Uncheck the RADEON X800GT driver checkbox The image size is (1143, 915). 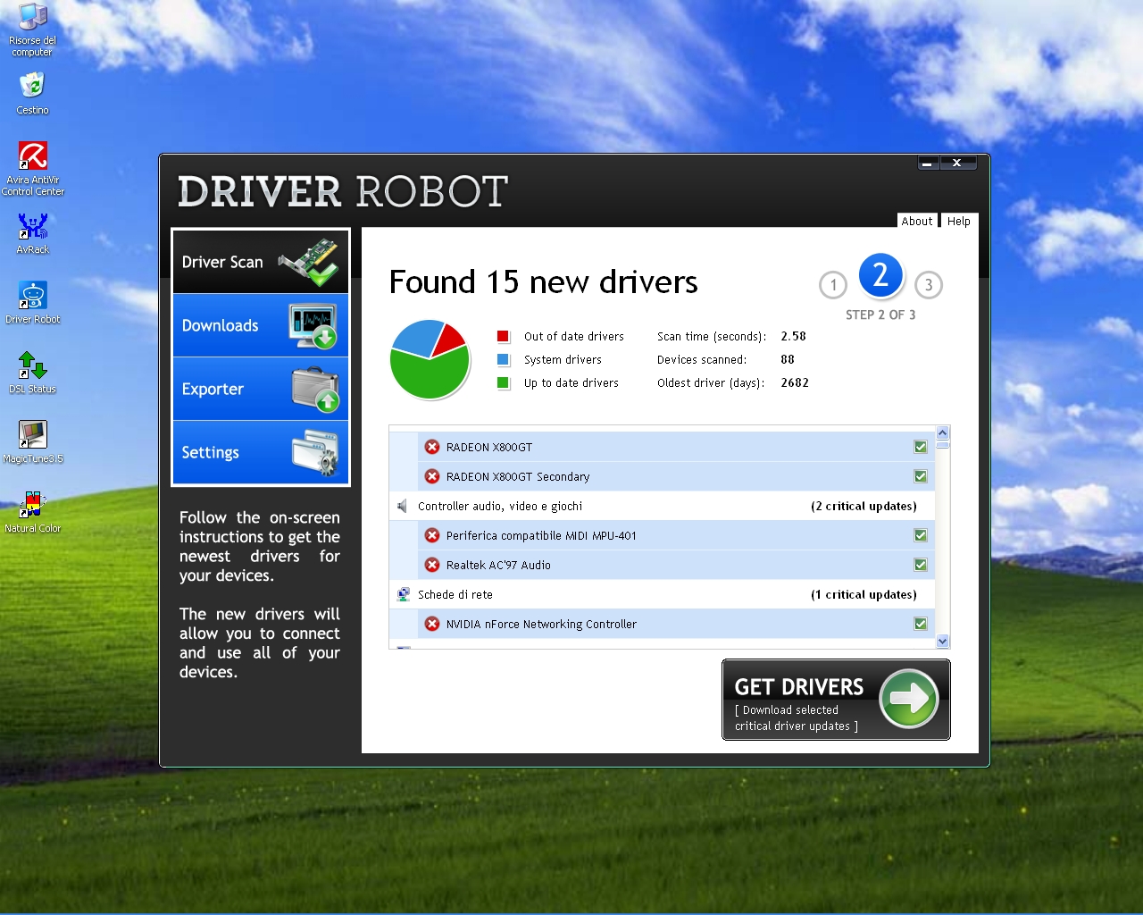point(921,447)
